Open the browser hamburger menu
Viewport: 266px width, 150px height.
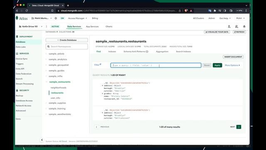click(246, 10)
